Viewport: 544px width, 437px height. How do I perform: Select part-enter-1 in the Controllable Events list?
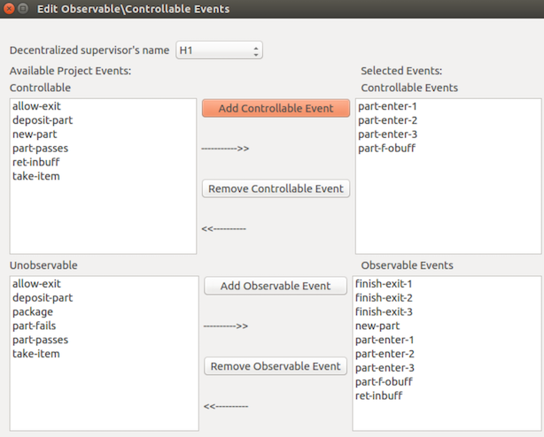[387, 106]
